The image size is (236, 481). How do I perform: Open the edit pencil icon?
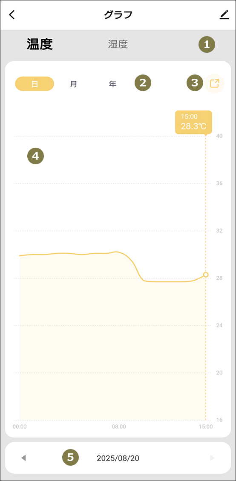point(224,15)
